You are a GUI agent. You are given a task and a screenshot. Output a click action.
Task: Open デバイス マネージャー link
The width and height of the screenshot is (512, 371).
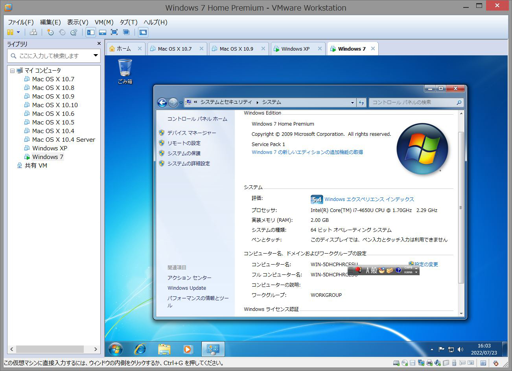[192, 133]
